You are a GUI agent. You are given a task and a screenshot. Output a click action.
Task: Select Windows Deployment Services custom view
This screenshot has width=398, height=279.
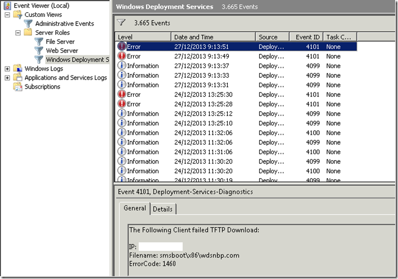click(77, 60)
